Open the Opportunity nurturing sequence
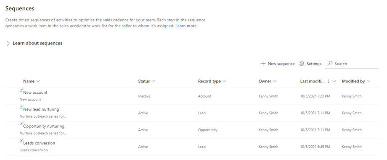 [x=44, y=126]
